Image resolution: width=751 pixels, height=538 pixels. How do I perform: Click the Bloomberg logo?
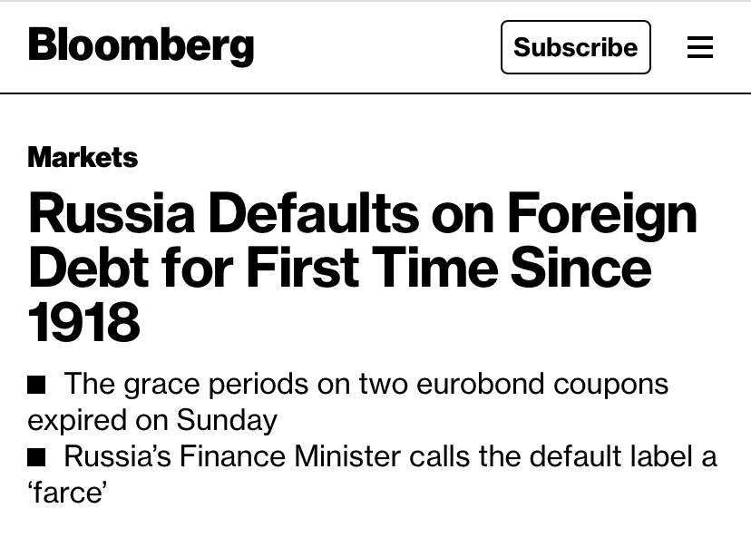pos(141,46)
